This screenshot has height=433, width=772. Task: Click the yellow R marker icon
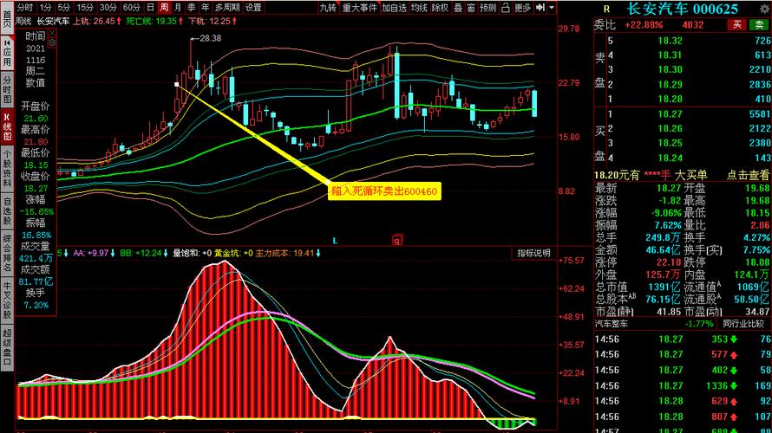606,9
